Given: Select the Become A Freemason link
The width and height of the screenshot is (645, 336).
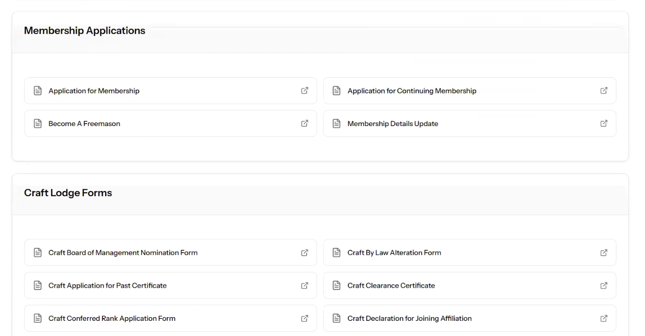Looking at the screenshot, I should (84, 124).
